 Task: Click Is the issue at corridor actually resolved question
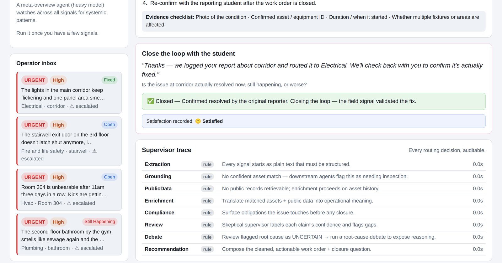[224, 85]
